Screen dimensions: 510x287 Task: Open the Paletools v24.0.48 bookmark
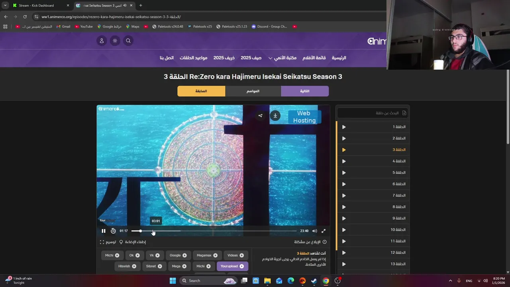pos(168,27)
